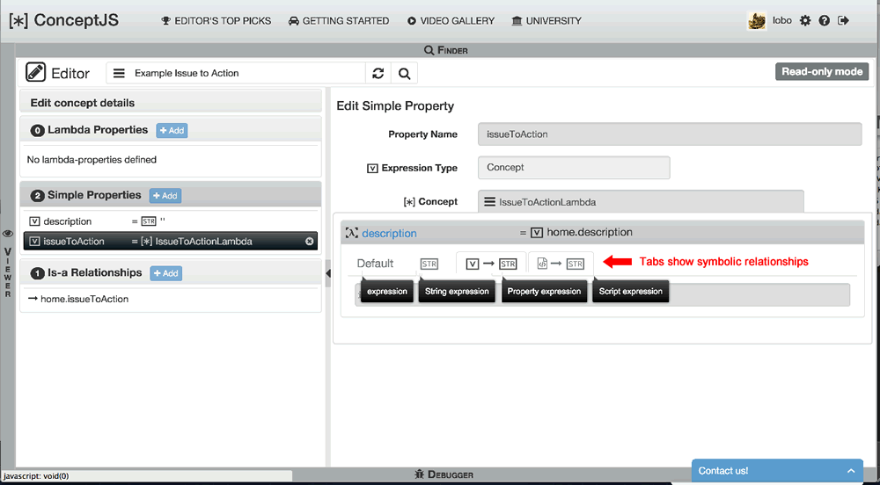
Task: Open Expression Type Concept dropdown
Action: point(574,168)
